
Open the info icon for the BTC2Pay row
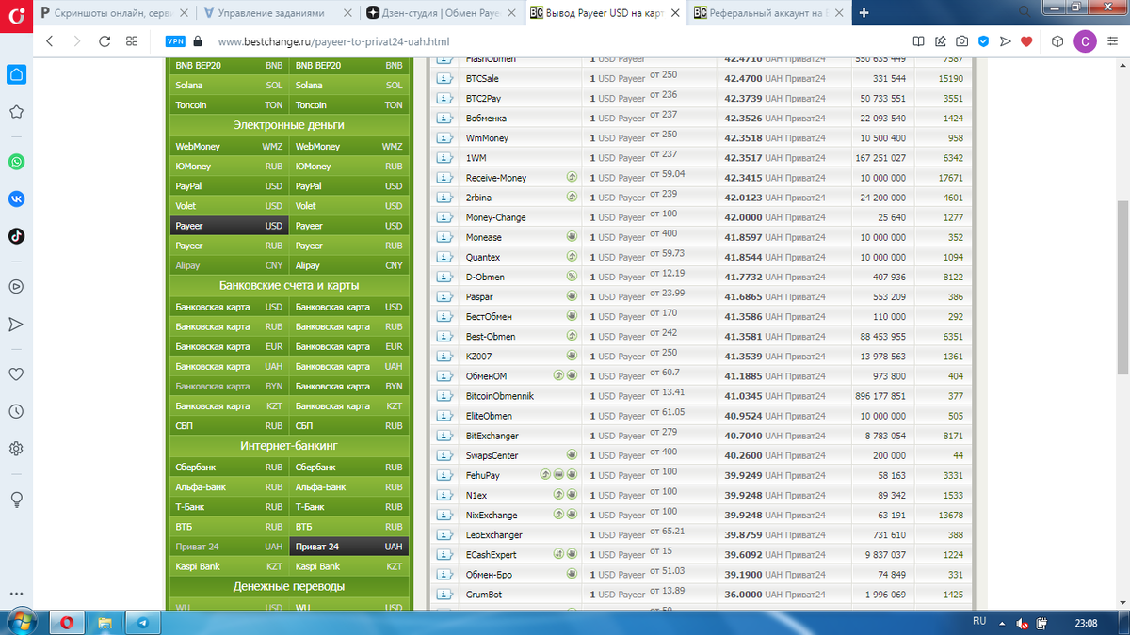pos(445,99)
